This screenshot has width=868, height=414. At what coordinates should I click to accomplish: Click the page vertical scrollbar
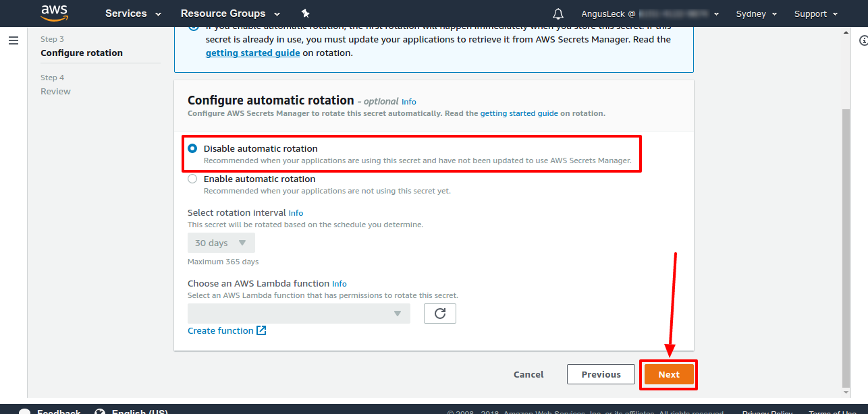point(846,247)
